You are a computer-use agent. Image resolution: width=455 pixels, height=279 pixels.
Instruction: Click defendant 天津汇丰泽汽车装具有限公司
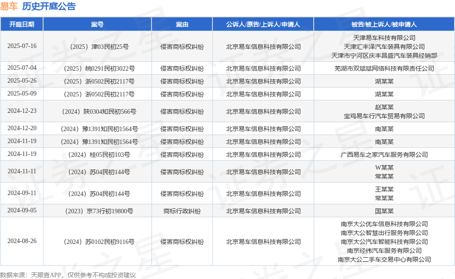coord(384,47)
